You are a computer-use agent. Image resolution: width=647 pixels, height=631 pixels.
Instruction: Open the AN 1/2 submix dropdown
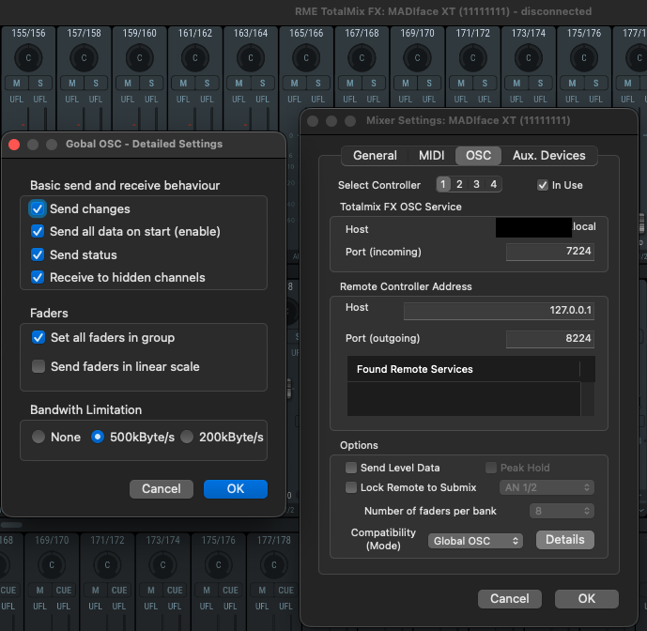(x=547, y=487)
